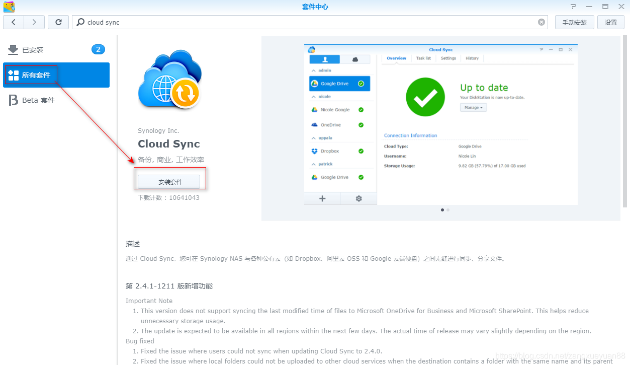
Task: Click the 描述 description heading
Action: (x=133, y=244)
